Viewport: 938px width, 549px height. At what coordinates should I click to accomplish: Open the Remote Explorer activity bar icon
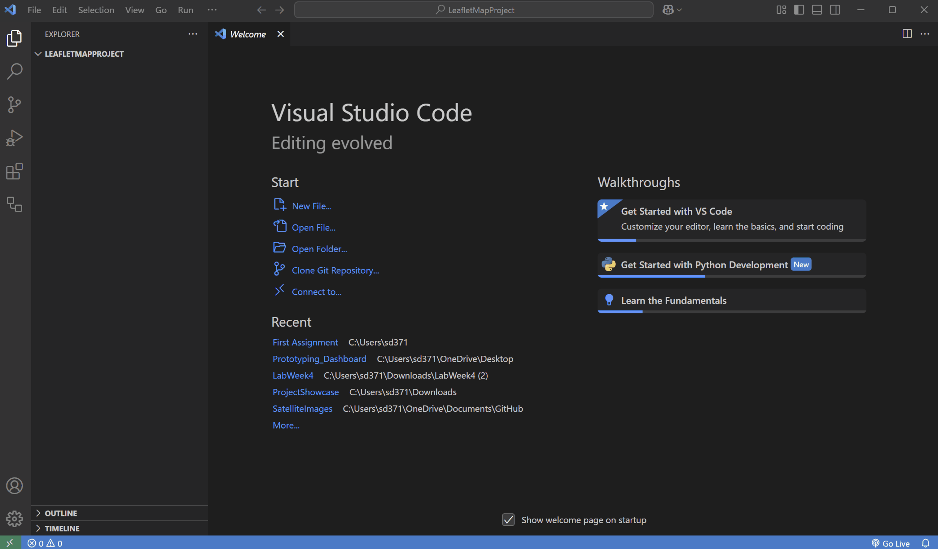point(14,204)
